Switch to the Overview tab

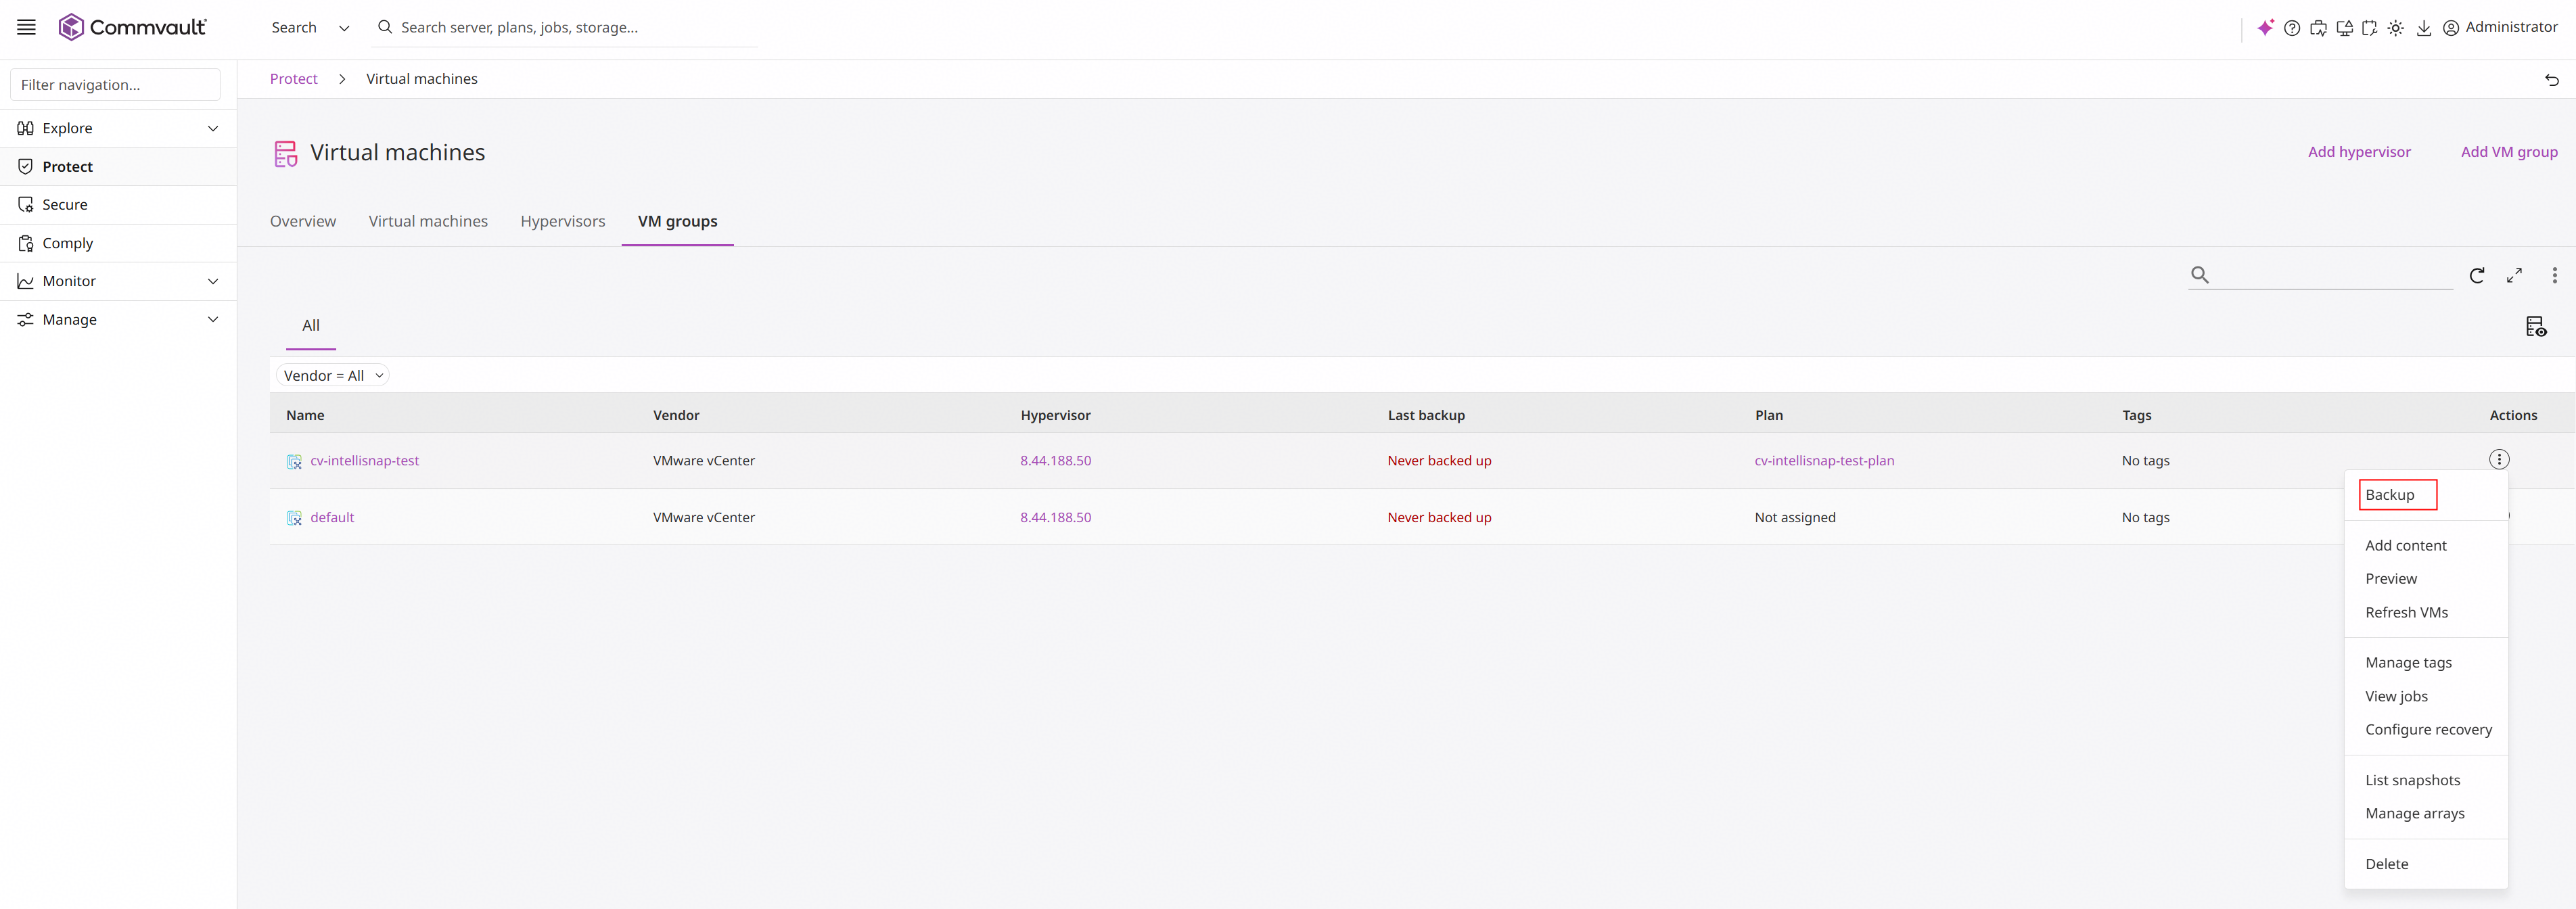click(303, 221)
